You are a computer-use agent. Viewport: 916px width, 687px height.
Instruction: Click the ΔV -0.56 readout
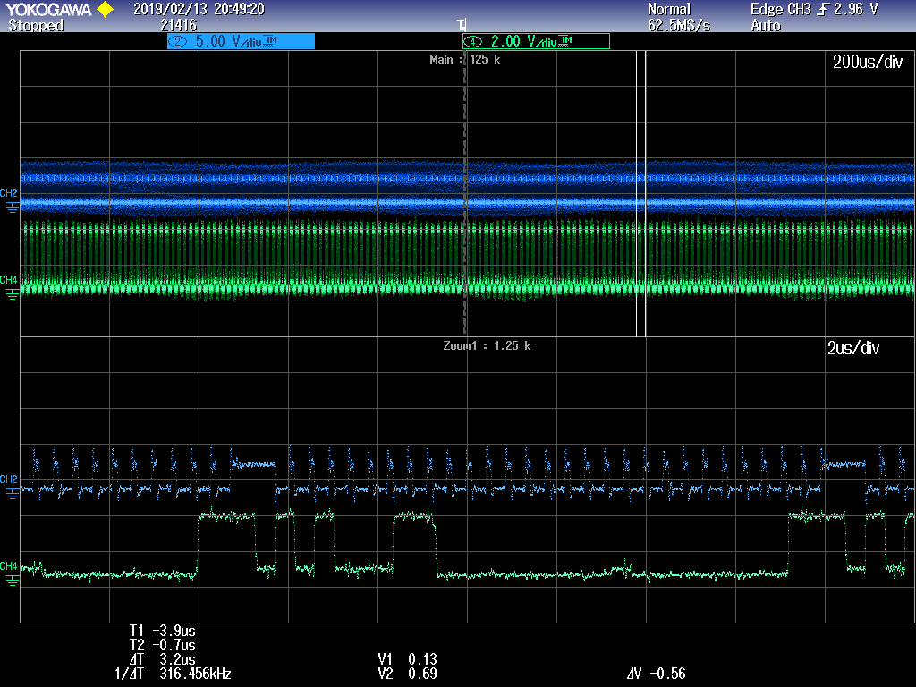tap(656, 674)
